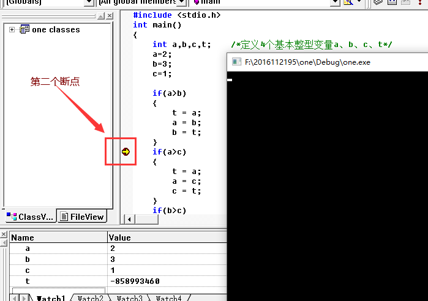
Task: Click the watch value 3
Action: pyautogui.click(x=113, y=259)
